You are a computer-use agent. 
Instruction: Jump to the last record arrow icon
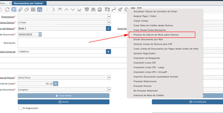click(x=79, y=10)
